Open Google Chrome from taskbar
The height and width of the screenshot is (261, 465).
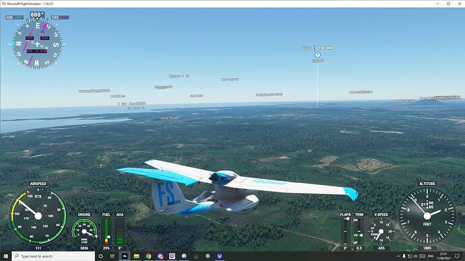click(x=148, y=256)
